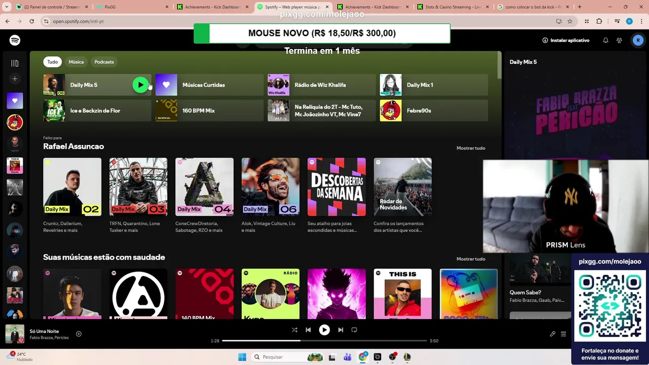Click Só Uma Noite song title
649x365 pixels.
pos(44,331)
